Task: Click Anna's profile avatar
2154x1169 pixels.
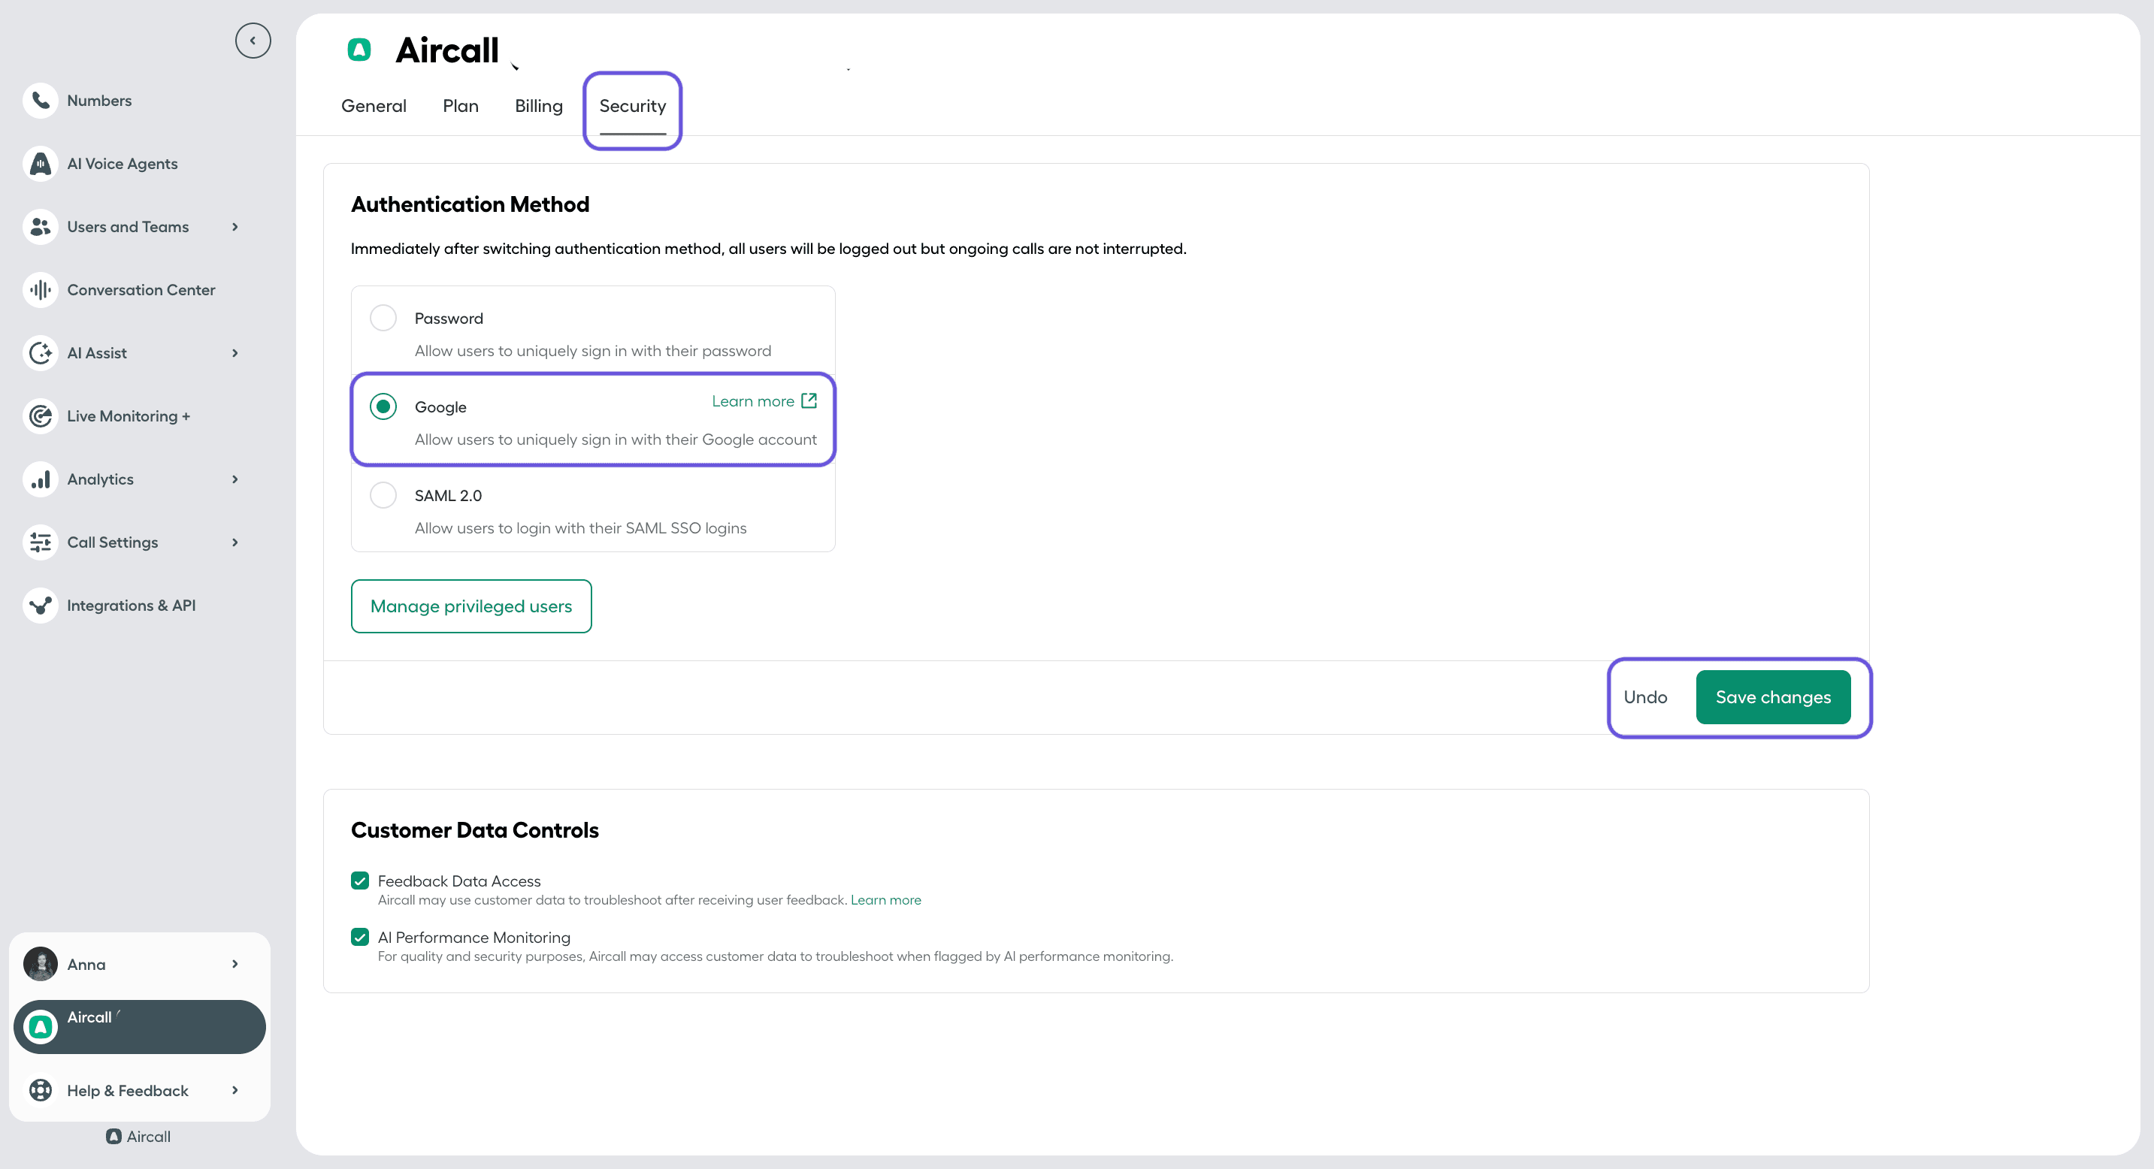Action: [x=39, y=963]
